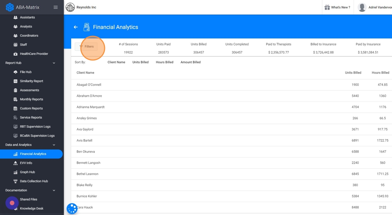Click the Custom Reports icon
392x215 pixels.
(15, 109)
